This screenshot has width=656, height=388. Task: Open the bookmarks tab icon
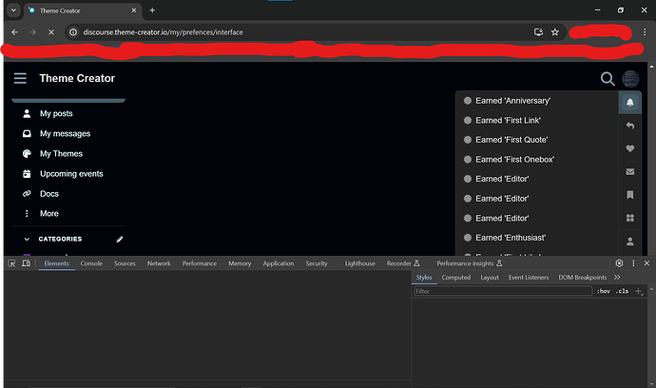[629, 195]
